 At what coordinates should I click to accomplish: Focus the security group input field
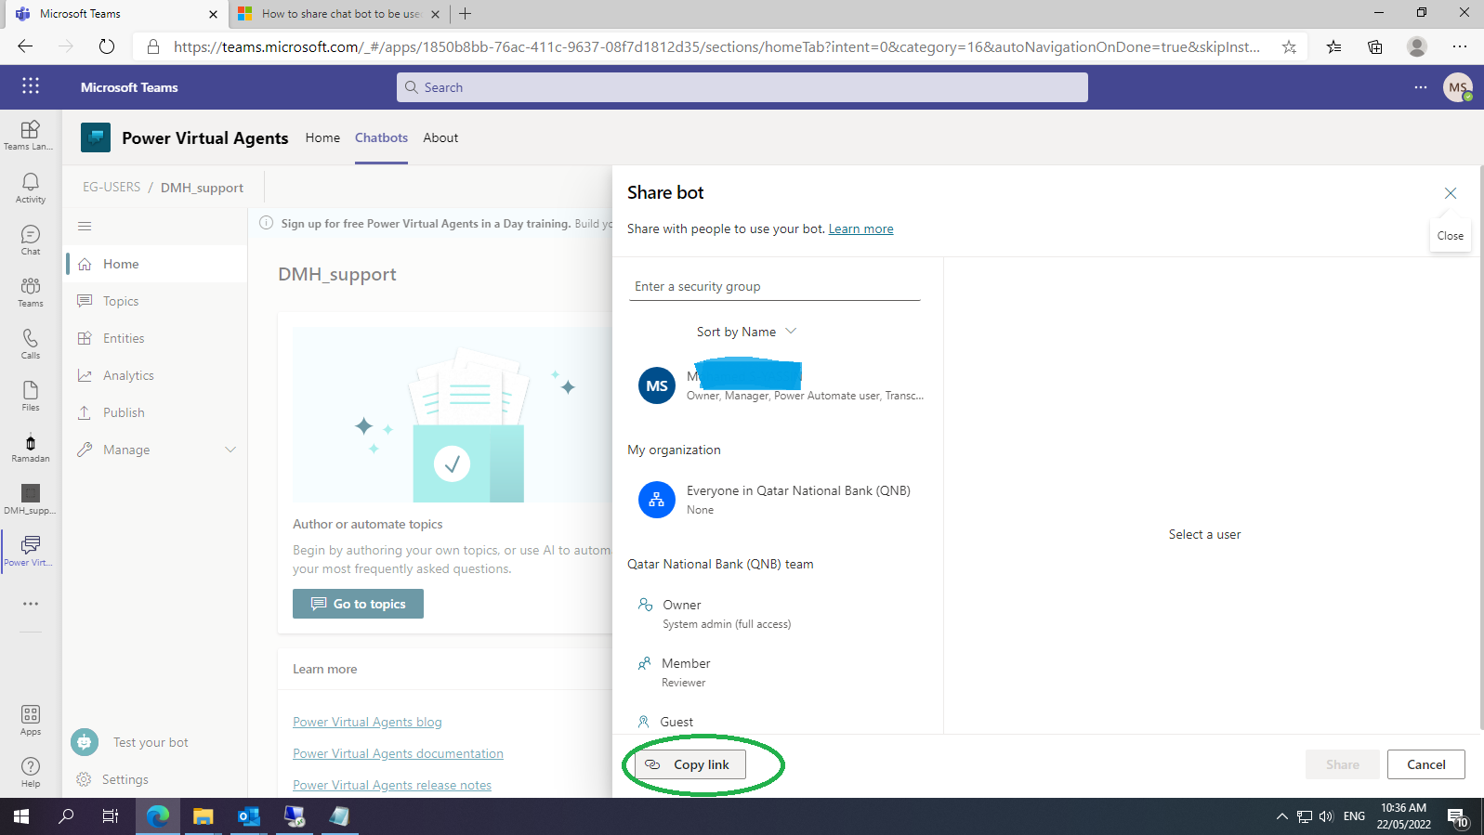(x=774, y=286)
